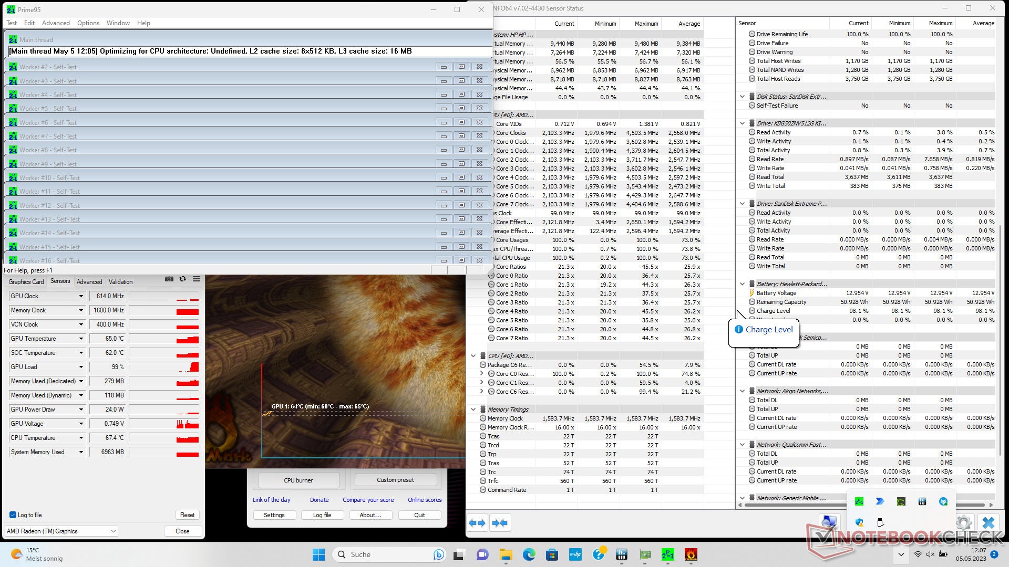Maximize Worker #5 Self-Test child window

pos(461,108)
